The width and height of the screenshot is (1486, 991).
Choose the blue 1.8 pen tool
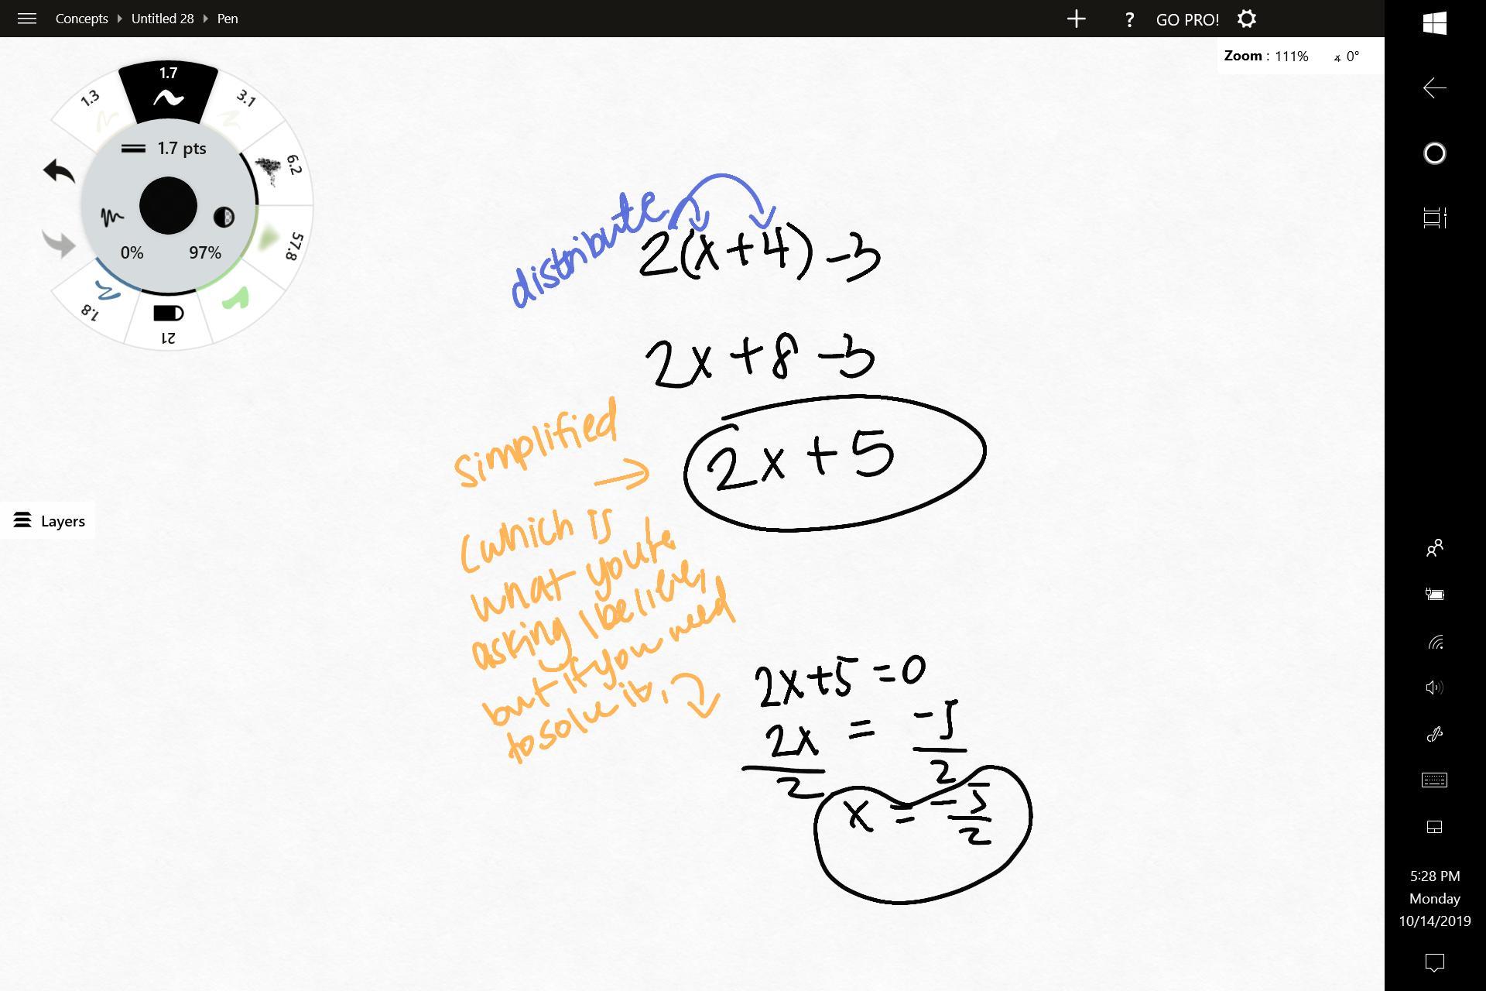(99, 300)
